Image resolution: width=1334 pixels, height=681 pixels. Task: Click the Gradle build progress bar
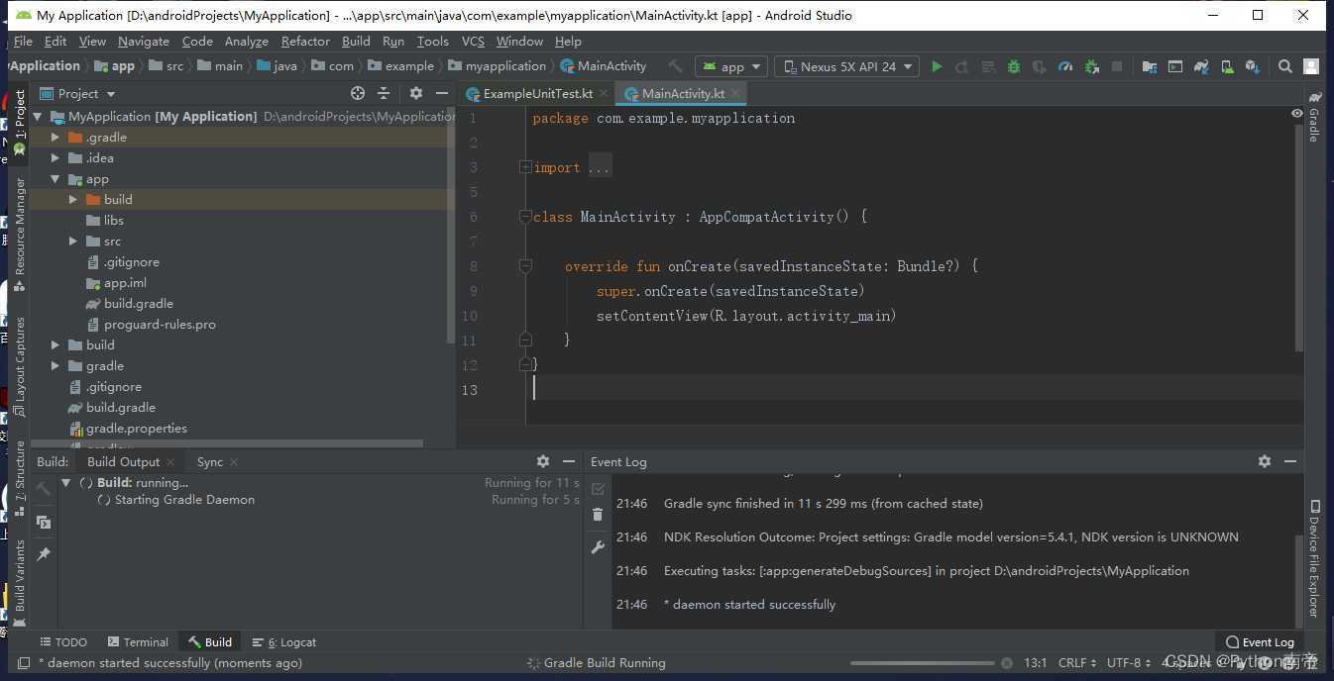922,663
